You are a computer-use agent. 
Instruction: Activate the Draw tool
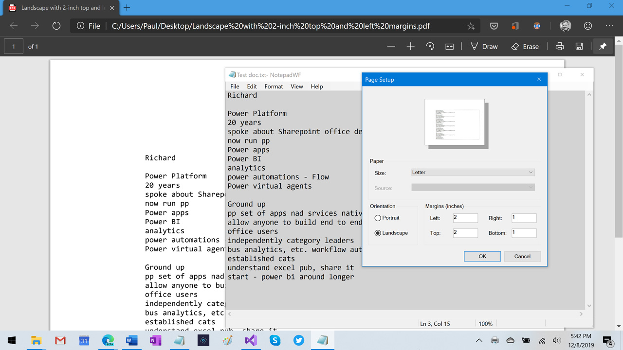tap(484, 47)
